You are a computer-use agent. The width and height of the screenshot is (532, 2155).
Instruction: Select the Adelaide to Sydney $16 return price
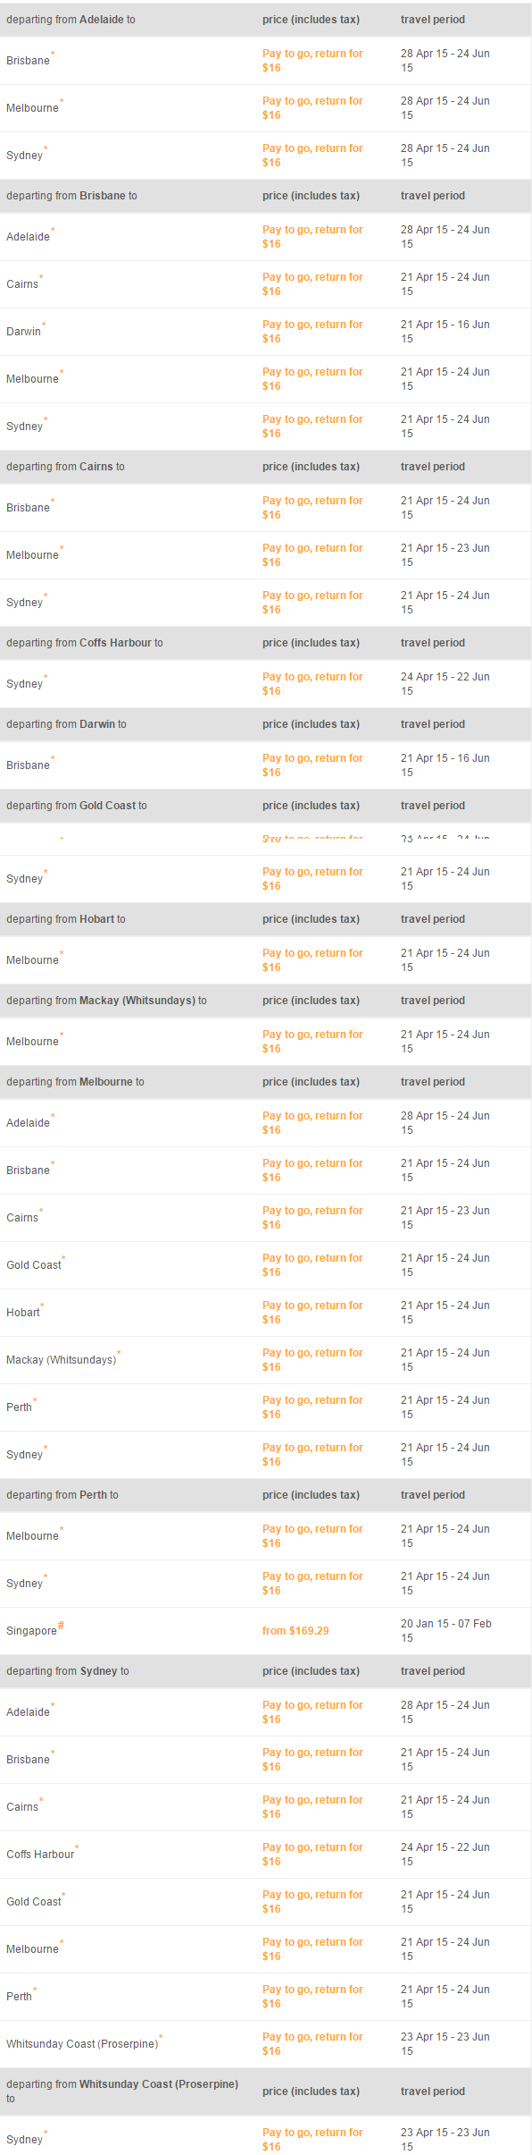312,156
